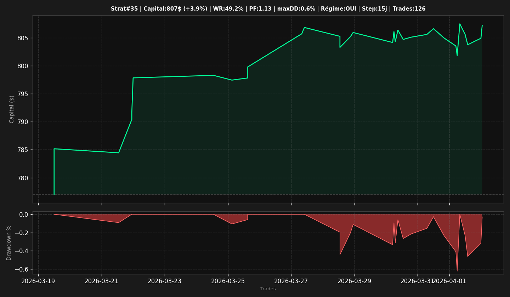
Task: Click the 2026-03-23 date label
Action: point(165,281)
